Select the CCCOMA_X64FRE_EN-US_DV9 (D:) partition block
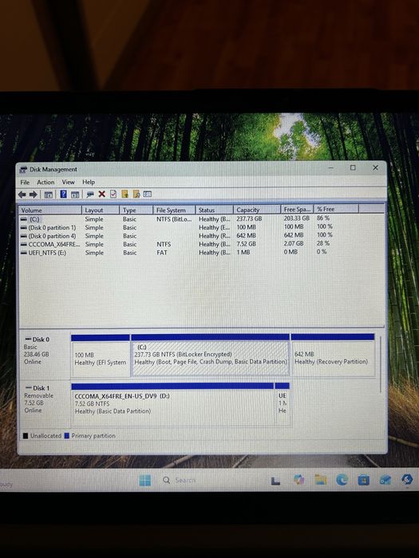419x558 pixels. [x=173, y=404]
